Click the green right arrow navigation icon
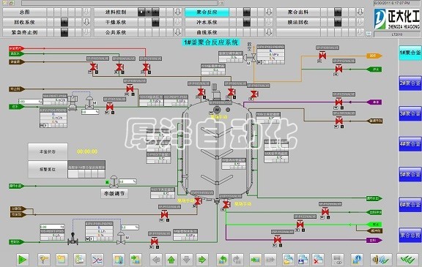Viewport: 422px width, 267px height. [202, 260]
